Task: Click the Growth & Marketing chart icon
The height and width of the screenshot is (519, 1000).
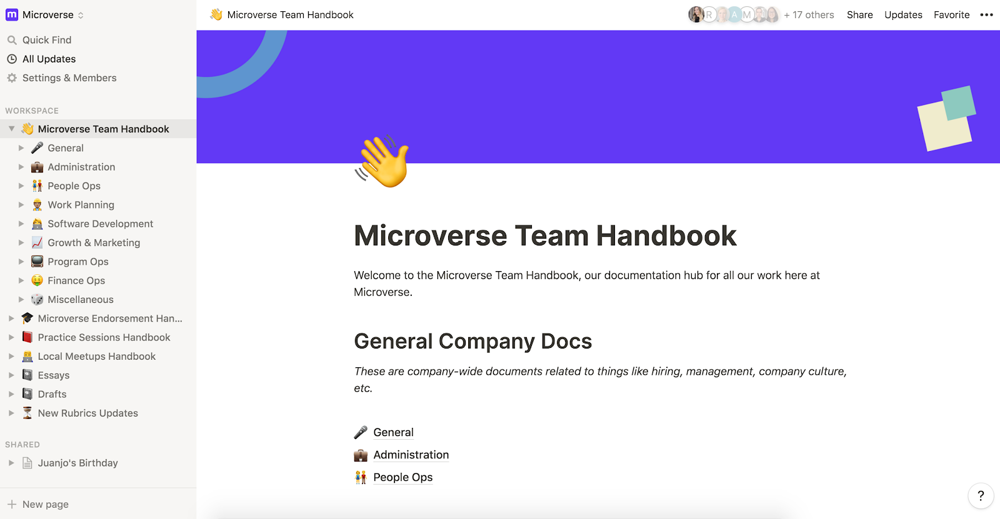Action: pyautogui.click(x=37, y=242)
